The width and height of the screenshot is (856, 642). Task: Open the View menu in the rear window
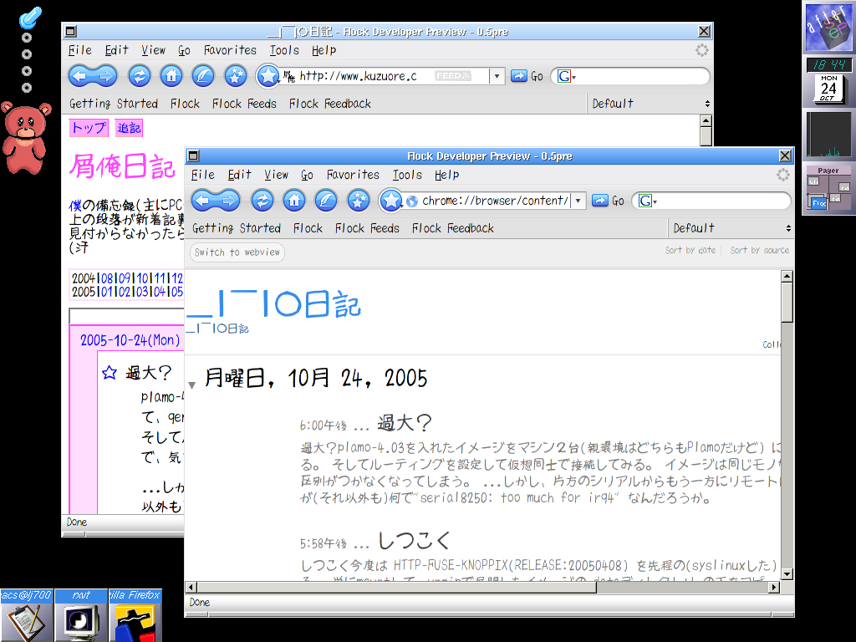pos(154,50)
